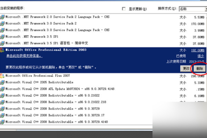This screenshot has height=138, width=207.
Task: Select .NET Framework 3.5 SP1 语言包 - 简体中文
Action: [47, 43]
